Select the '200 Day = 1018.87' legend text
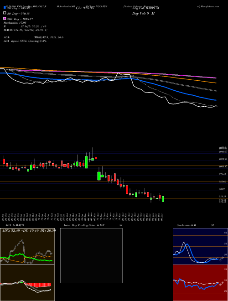Screen dimensions: 228x301 [20, 19]
